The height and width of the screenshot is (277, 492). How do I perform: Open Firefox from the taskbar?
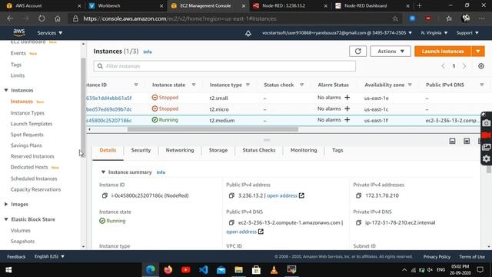coord(168,270)
